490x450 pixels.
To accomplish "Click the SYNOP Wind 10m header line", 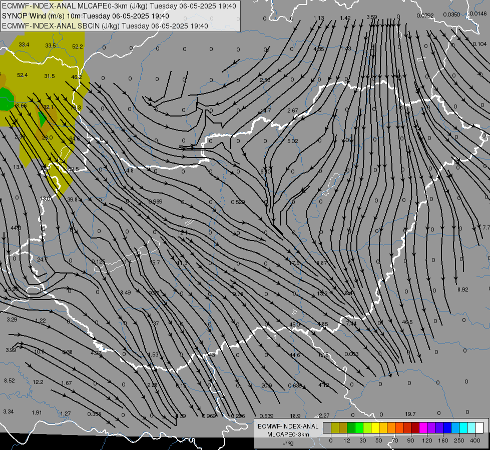I will point(85,16).
